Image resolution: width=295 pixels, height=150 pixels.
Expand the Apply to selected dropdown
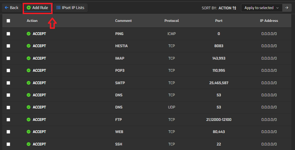(261, 8)
